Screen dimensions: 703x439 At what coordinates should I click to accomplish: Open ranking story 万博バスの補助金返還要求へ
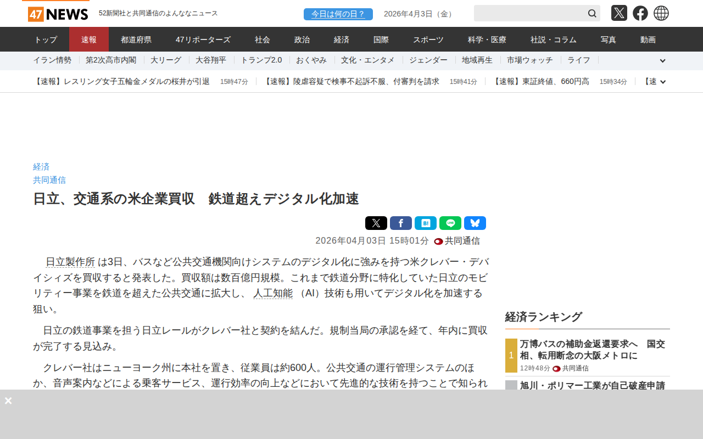[592, 350]
